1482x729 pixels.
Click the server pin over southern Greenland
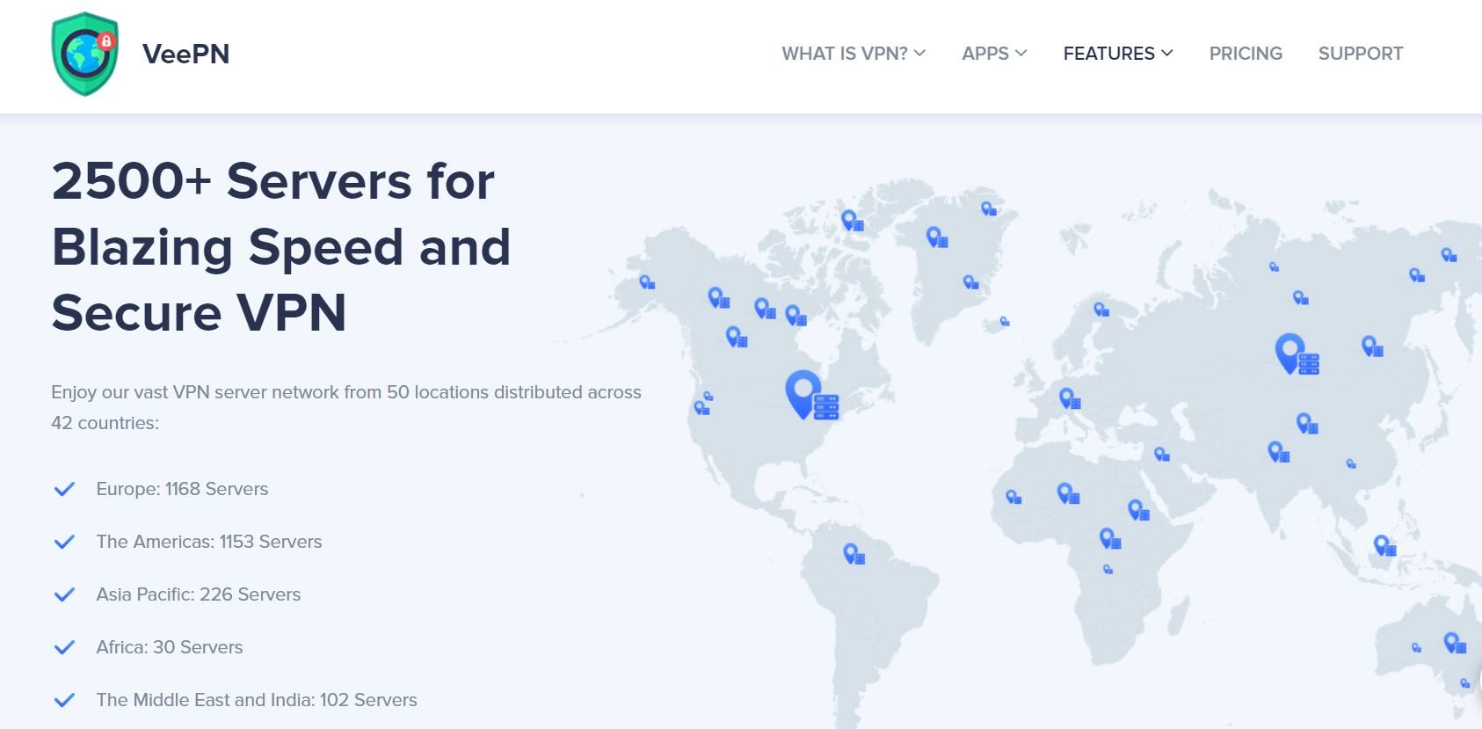point(970,281)
